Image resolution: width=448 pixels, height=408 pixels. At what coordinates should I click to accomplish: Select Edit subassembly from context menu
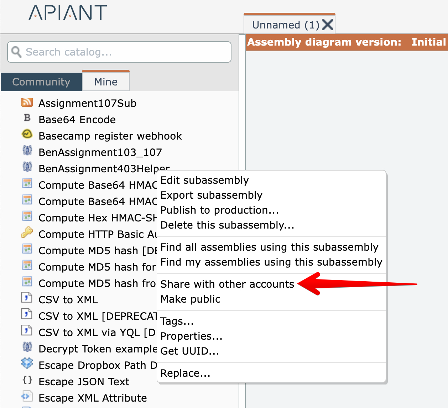[x=204, y=180]
